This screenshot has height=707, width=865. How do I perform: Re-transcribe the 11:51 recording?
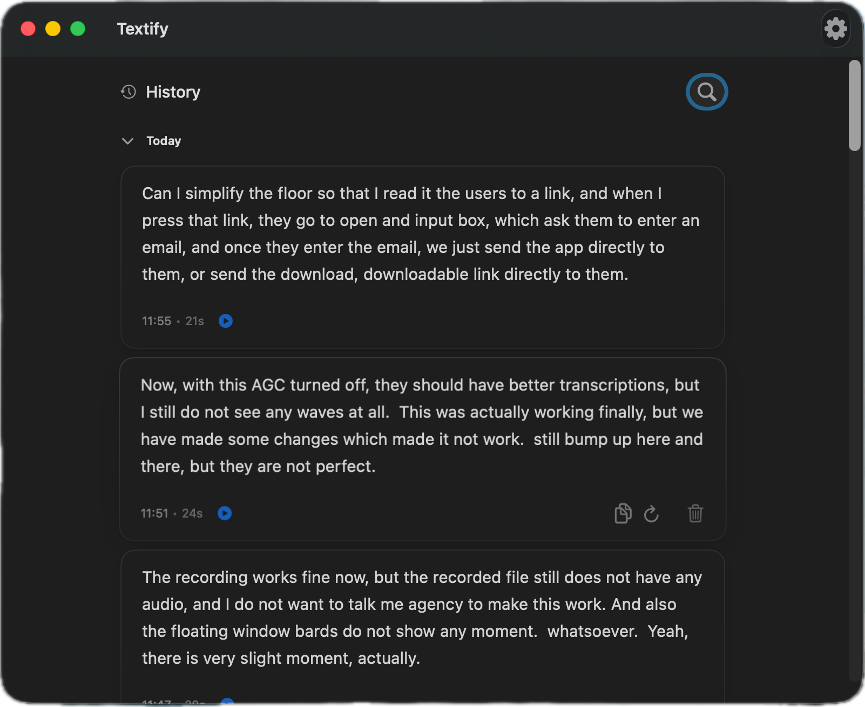click(651, 513)
